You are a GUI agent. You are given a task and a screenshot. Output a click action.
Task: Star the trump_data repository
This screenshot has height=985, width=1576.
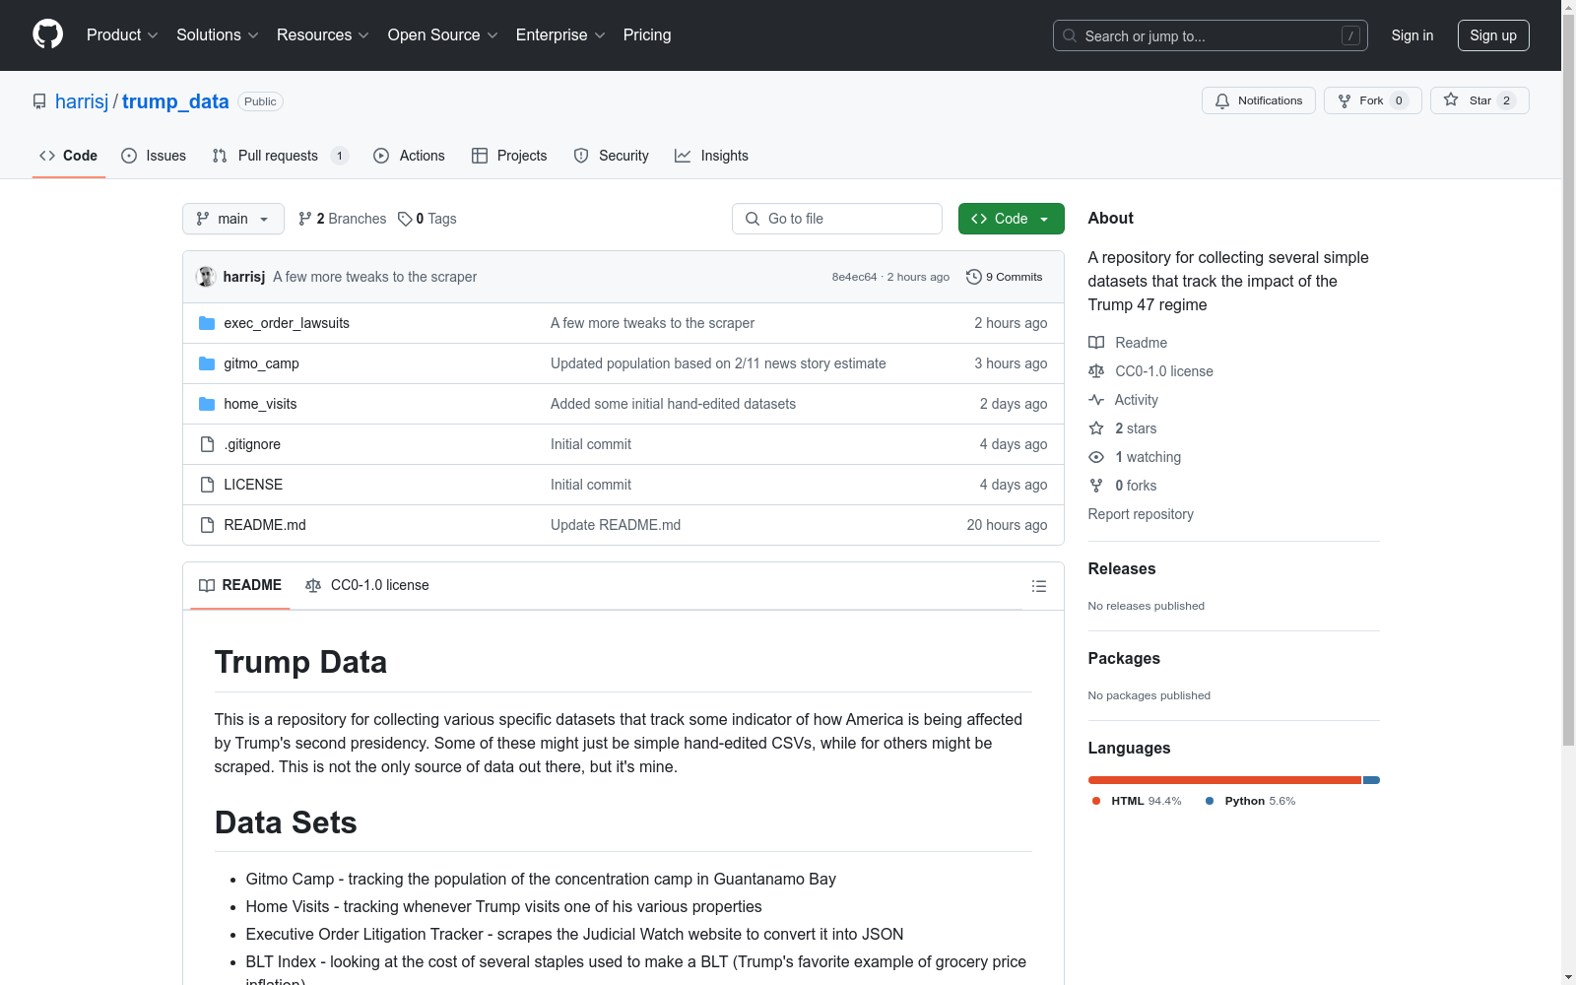pos(1478,100)
